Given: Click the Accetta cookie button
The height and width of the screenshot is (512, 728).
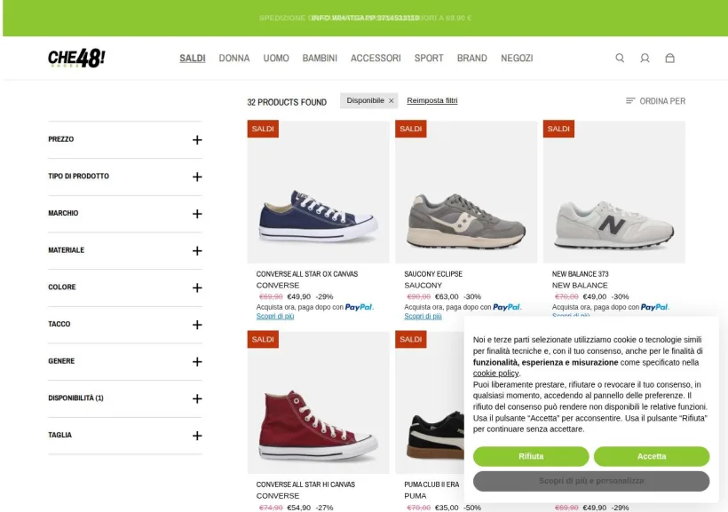Looking at the screenshot, I should coord(652,456).
